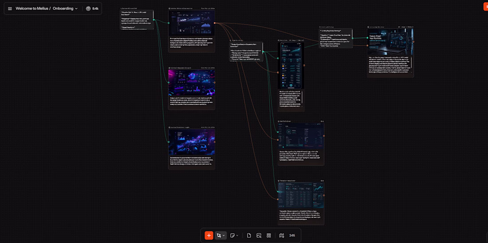Click the description text under user profile screen

click(301, 155)
